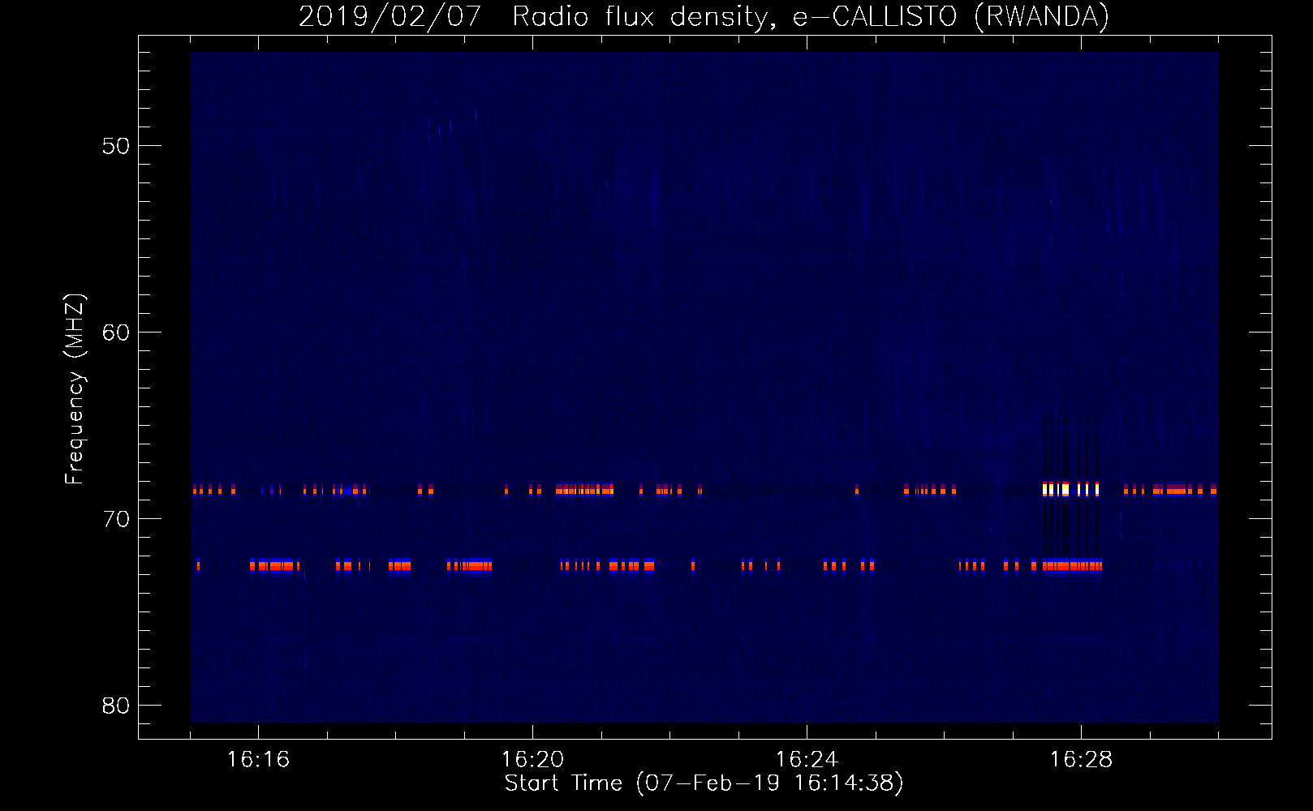
Task: Click the 60 frequency tick label
Action: [116, 333]
